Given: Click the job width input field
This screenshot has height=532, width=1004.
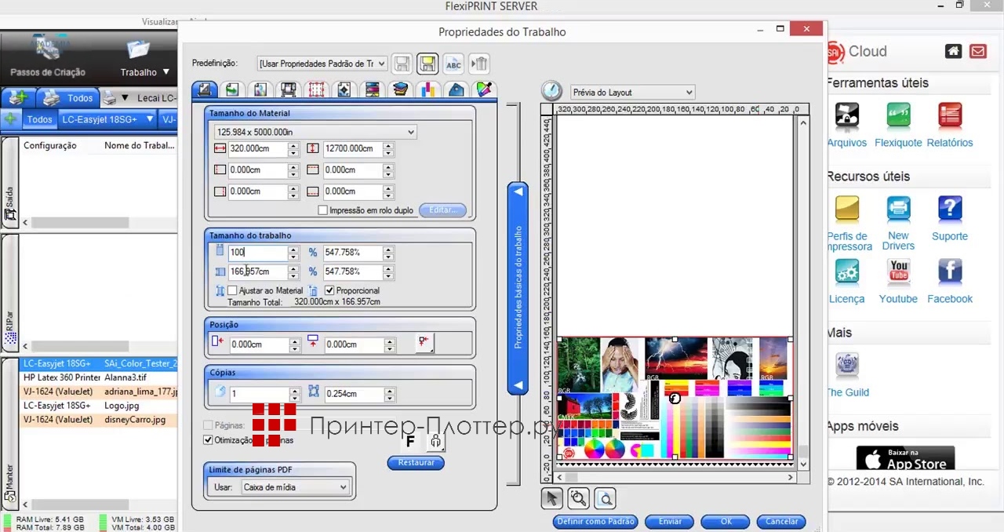Looking at the screenshot, I should pos(257,252).
